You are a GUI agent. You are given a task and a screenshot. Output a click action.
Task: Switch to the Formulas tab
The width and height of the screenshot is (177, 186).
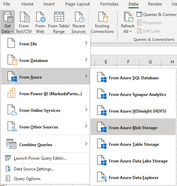[x=109, y=4]
